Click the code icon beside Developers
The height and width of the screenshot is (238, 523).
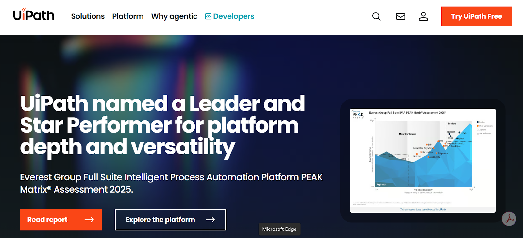208,16
